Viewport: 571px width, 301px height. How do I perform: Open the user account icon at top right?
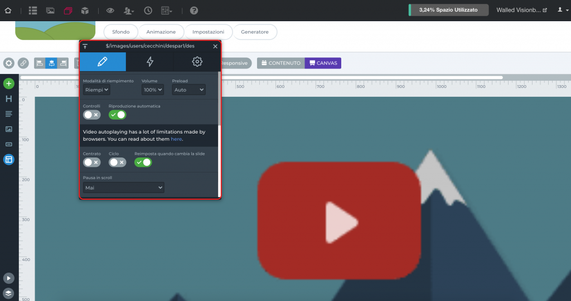pyautogui.click(x=563, y=10)
